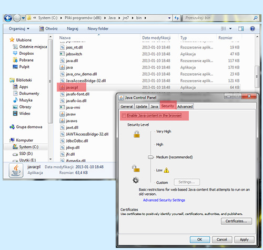Switch to the General tab
The width and height of the screenshot is (263, 250).
pyautogui.click(x=127, y=106)
